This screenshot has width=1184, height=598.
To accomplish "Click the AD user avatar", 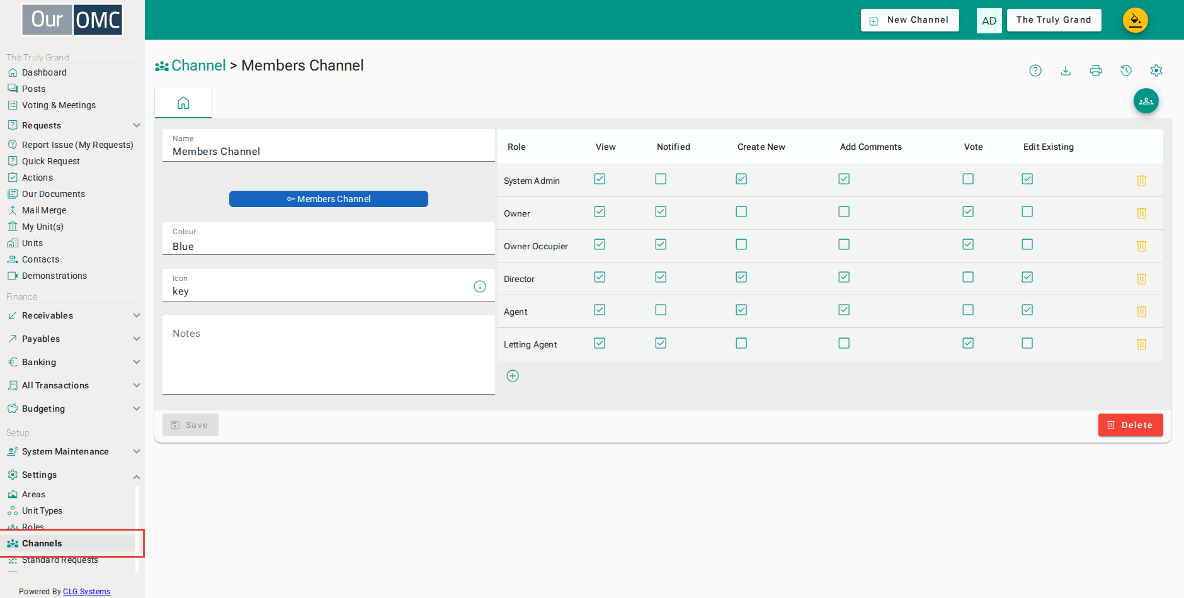I will tap(989, 21).
